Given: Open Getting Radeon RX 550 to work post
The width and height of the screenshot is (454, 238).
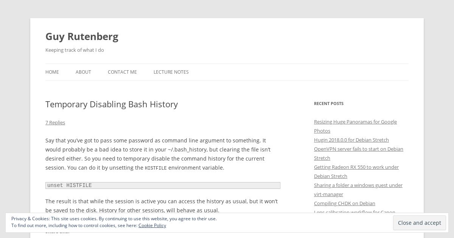Looking at the screenshot, I should [x=356, y=172].
